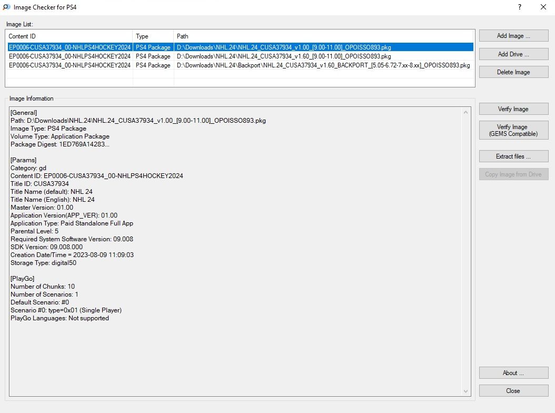Viewport: 555px width, 413px height.
Task: Close the window with the X button
Action: tap(543, 7)
